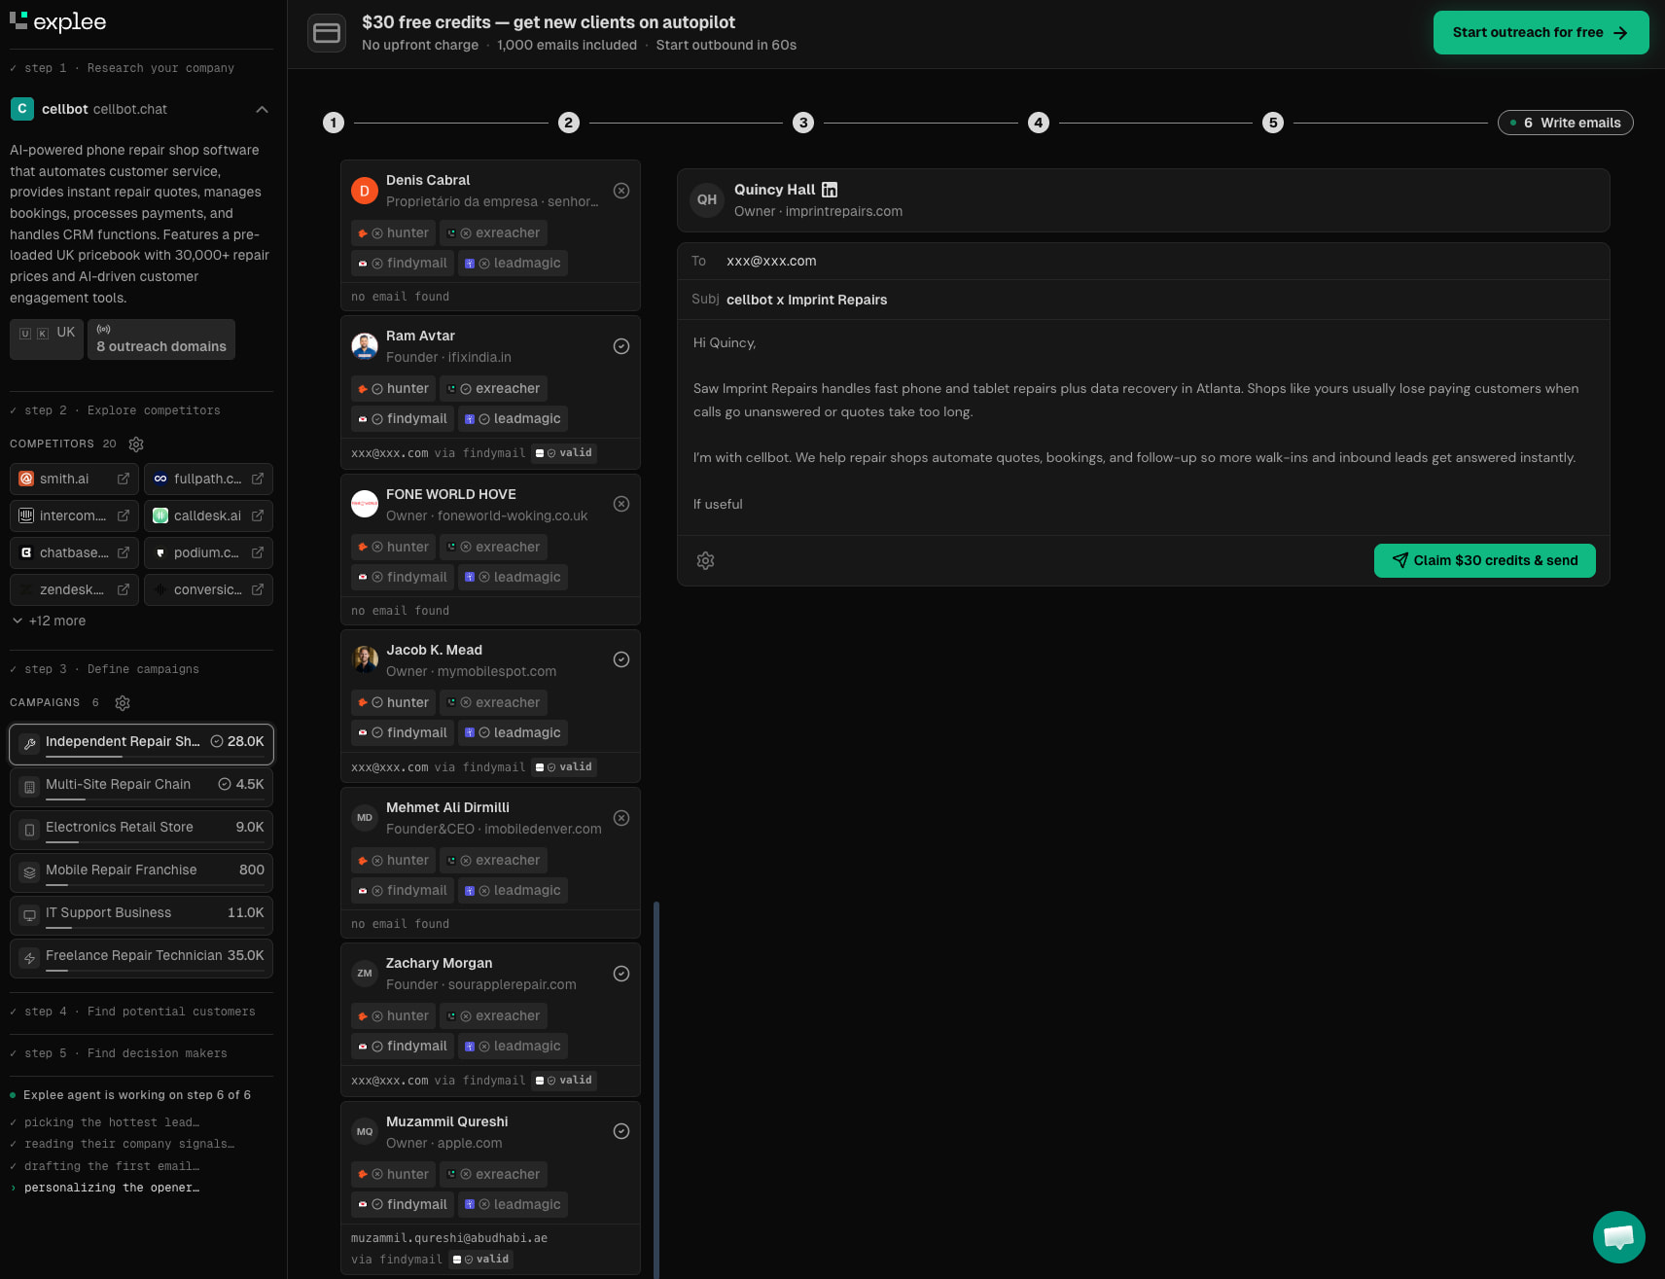Select Multi-Site Repair Chain campaign

141,787
